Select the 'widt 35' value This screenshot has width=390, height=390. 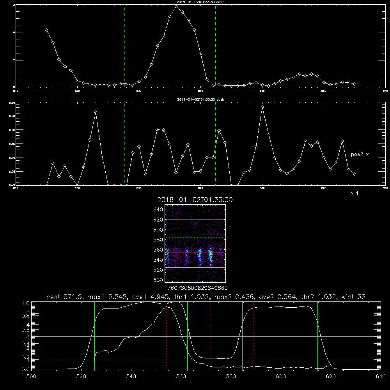point(353,297)
